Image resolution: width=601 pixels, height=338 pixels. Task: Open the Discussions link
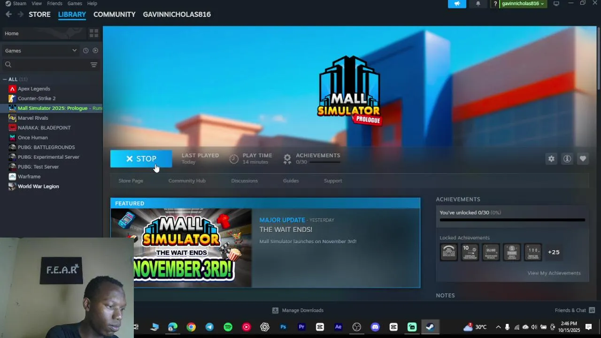point(244,181)
